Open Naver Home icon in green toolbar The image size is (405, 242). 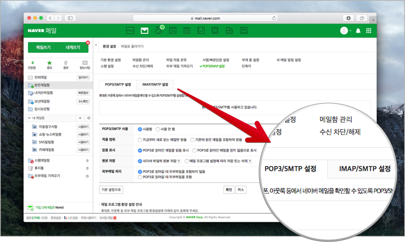[130, 31]
